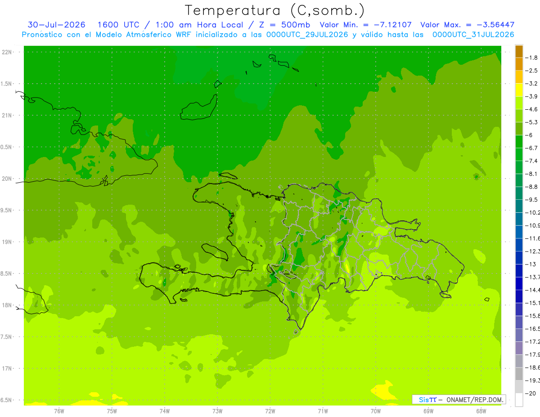Viewport: 540px width, 417px height.
Task: Click the '76W' longitude label
Action: click(59, 411)
